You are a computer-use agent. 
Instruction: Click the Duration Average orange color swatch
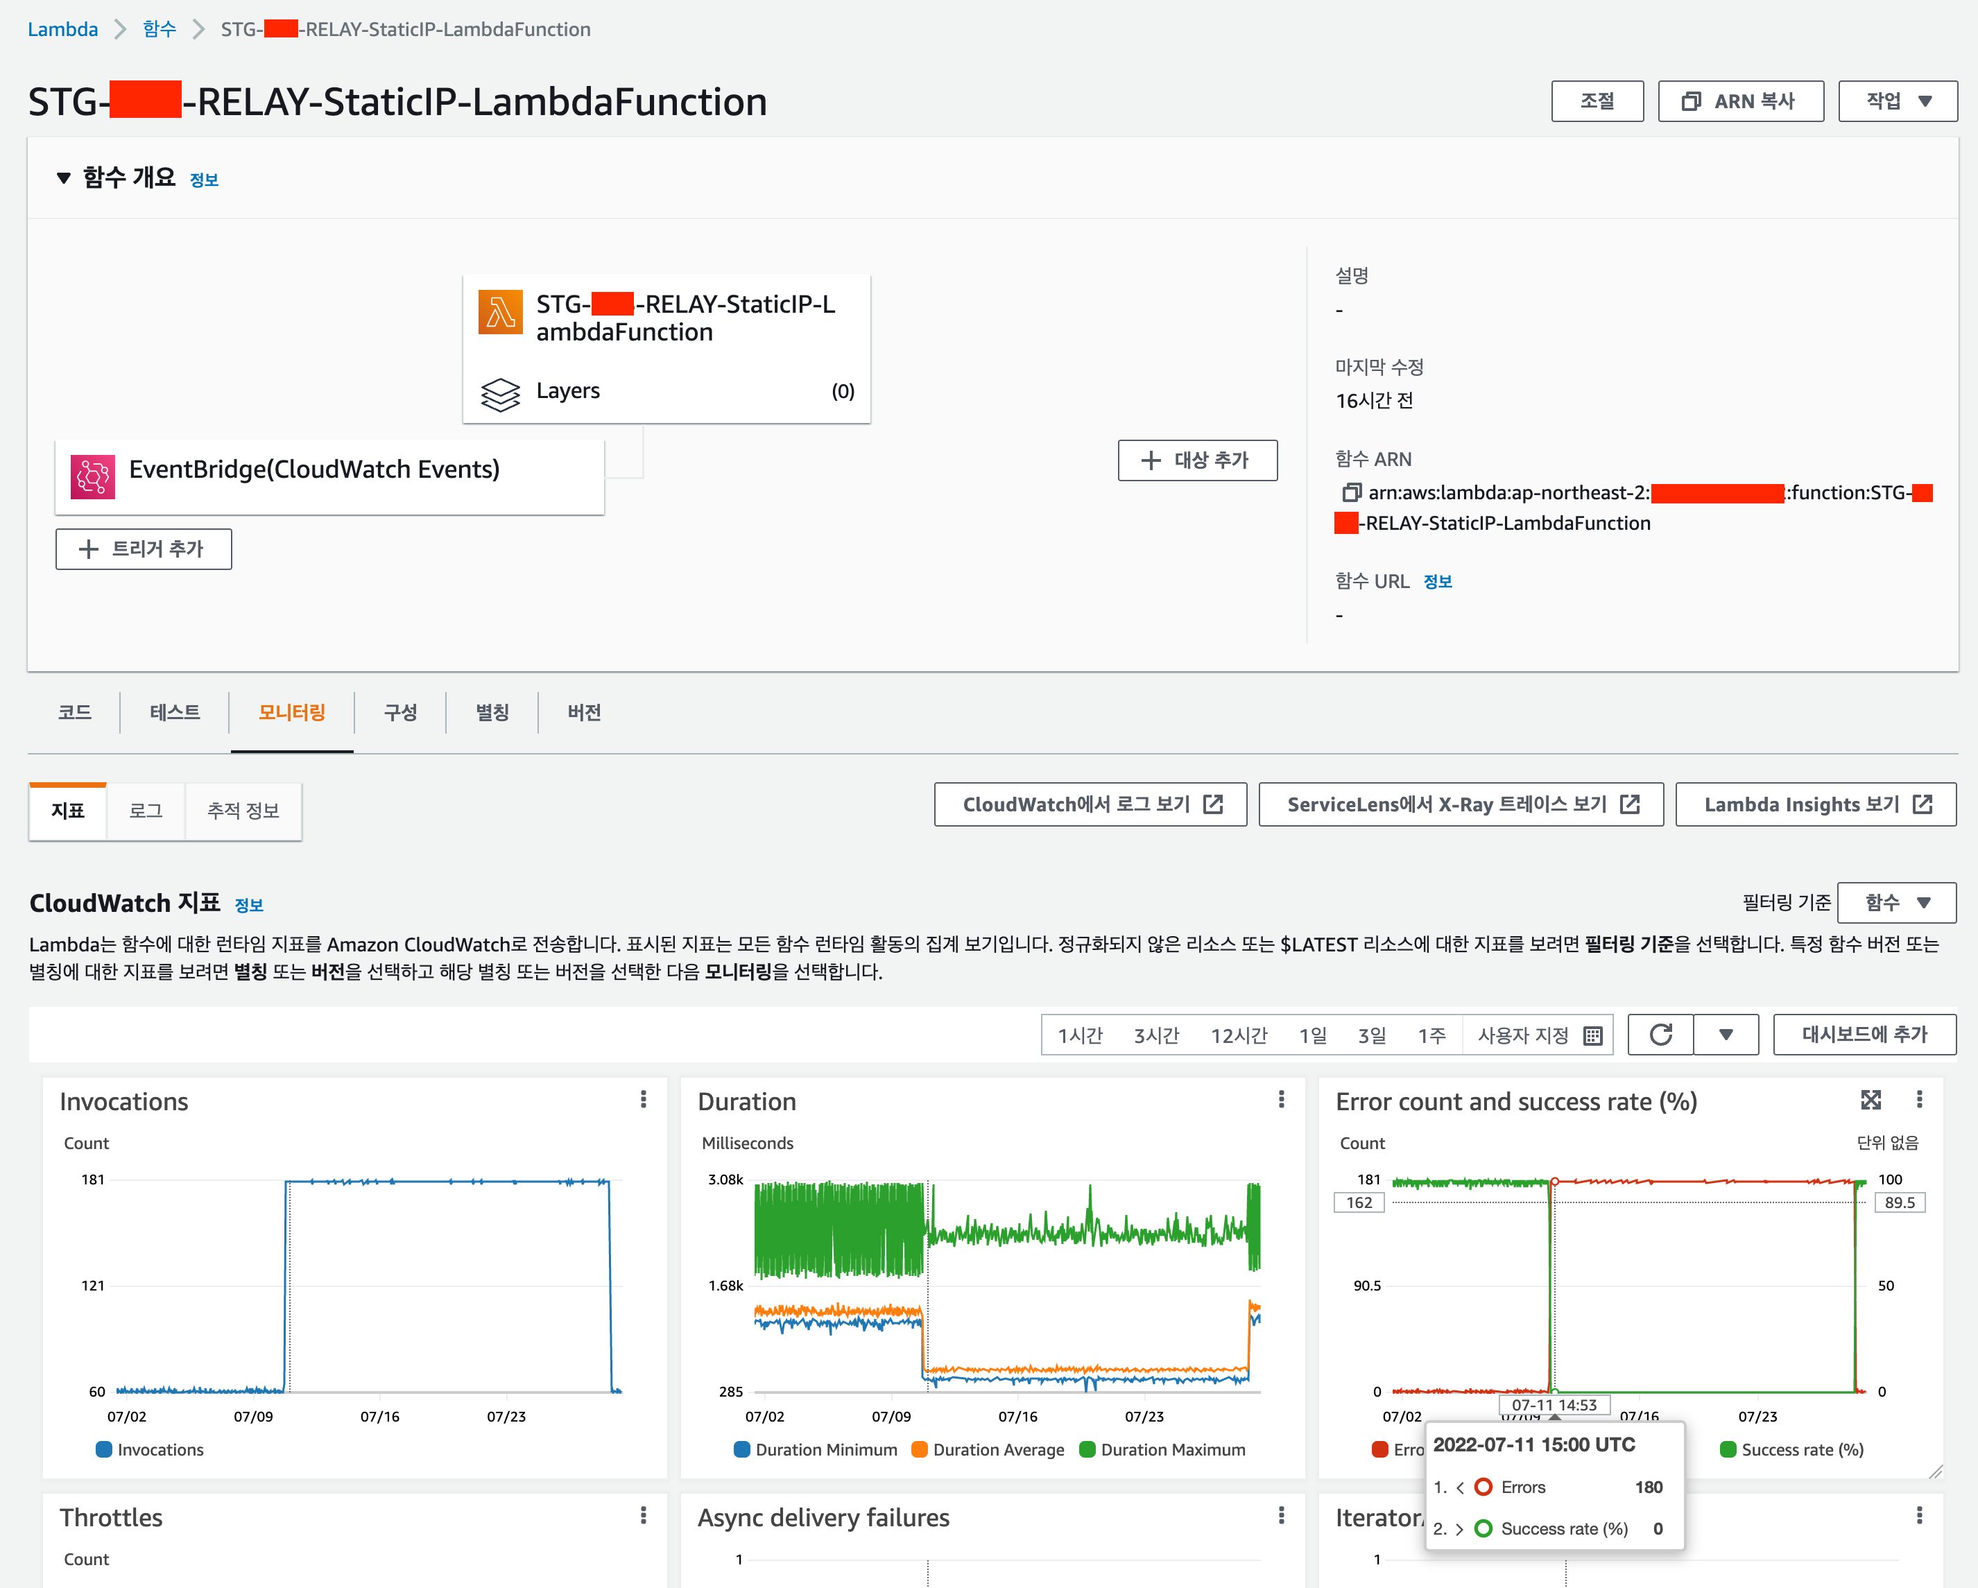(x=918, y=1449)
